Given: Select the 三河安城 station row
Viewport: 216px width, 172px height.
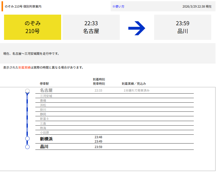Looking at the screenshot, I should [114, 96].
